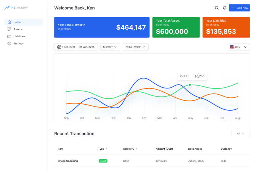The height and width of the screenshot is (171, 257).
Task: Sort by the Category column arrow
Action: click(x=136, y=149)
